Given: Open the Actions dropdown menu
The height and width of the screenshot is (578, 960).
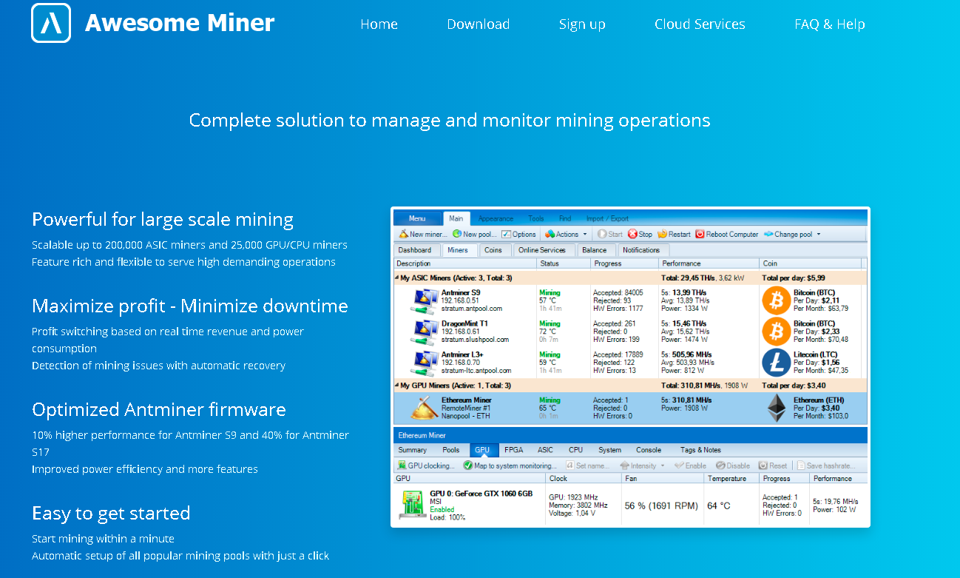Looking at the screenshot, I should coord(566,234).
